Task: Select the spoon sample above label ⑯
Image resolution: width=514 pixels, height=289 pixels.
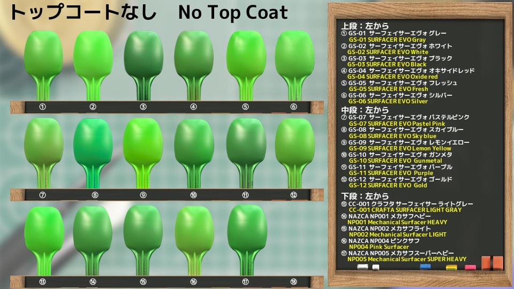Action: pos(194,241)
